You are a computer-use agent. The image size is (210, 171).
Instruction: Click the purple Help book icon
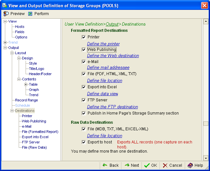[x=190, y=165]
